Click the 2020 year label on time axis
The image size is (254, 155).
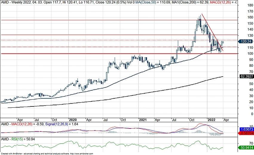[x=73, y=120]
